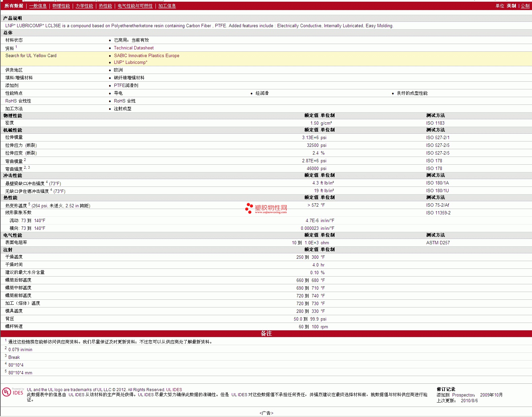This screenshot has height=417, width=532.
Task: Select the 拉伸模量 value 3.13E+6
Action: 310,138
